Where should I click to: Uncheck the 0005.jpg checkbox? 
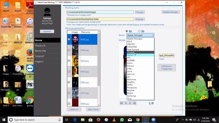point(69,71)
